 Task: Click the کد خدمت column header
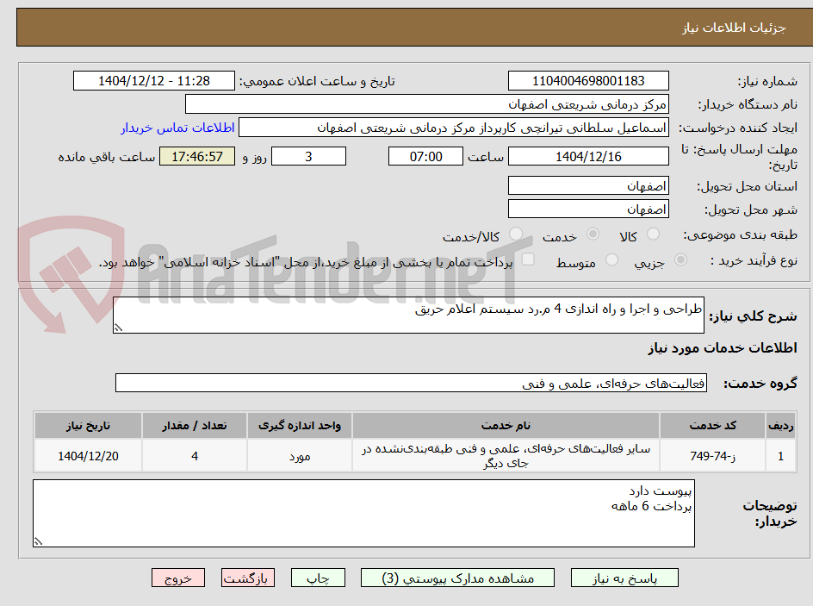712,426
